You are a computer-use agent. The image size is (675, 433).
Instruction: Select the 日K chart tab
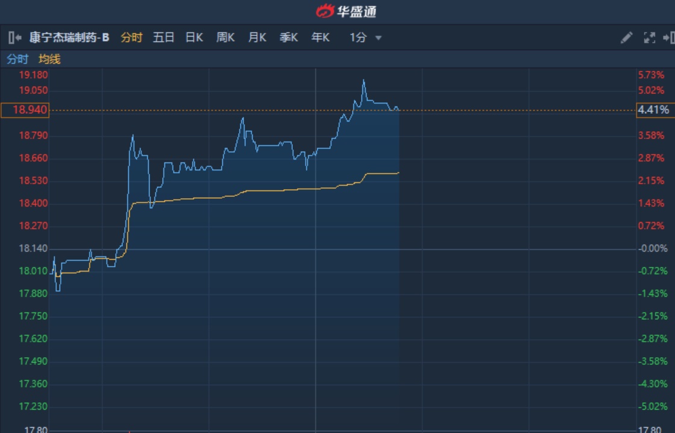(x=194, y=38)
